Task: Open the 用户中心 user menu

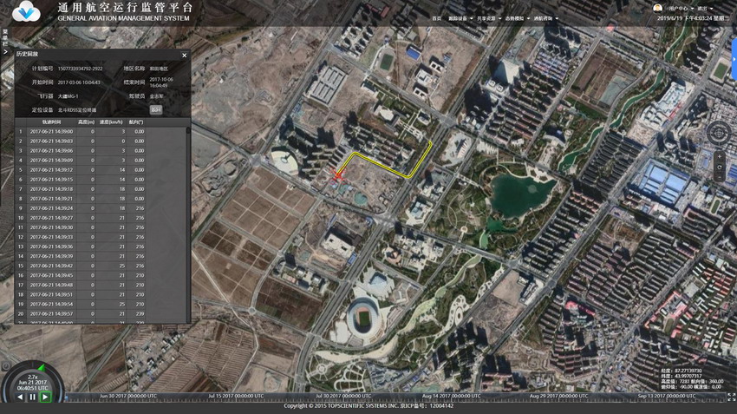Action: point(679,8)
